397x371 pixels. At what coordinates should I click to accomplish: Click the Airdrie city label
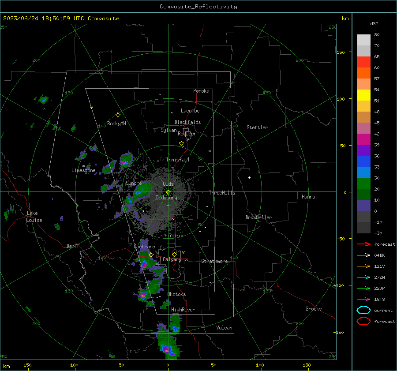click(174, 236)
